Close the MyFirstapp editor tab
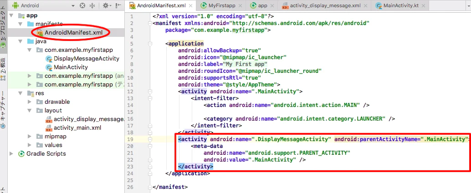This screenshot has width=471, height=193. (240, 6)
